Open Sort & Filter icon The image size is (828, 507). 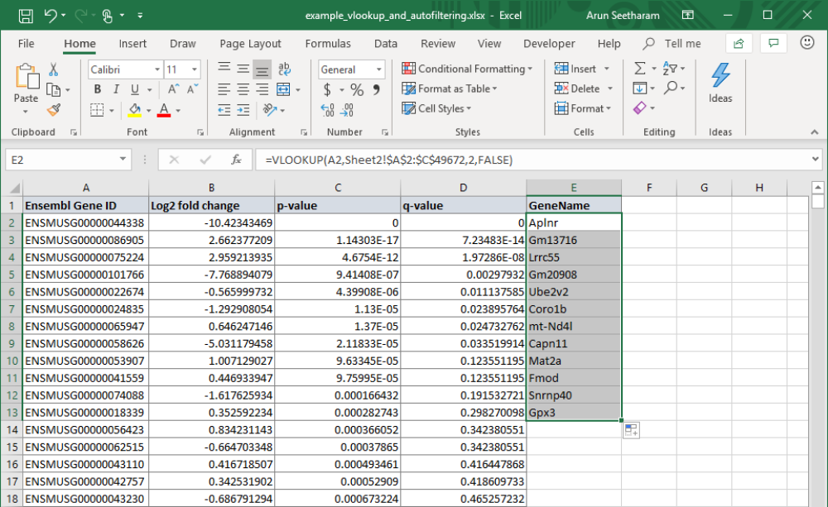(x=670, y=69)
